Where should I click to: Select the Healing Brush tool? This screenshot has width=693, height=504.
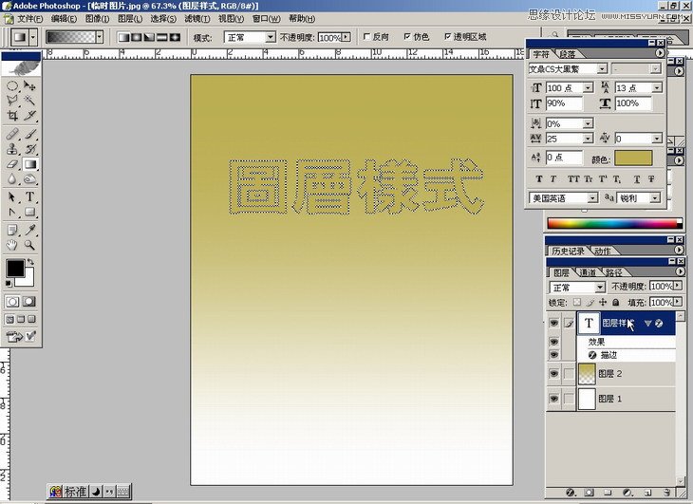12,134
